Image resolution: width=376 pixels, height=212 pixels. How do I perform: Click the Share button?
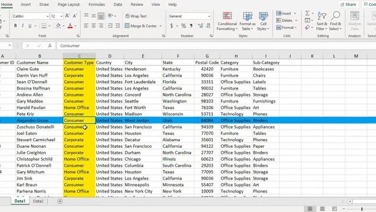pos(348,4)
